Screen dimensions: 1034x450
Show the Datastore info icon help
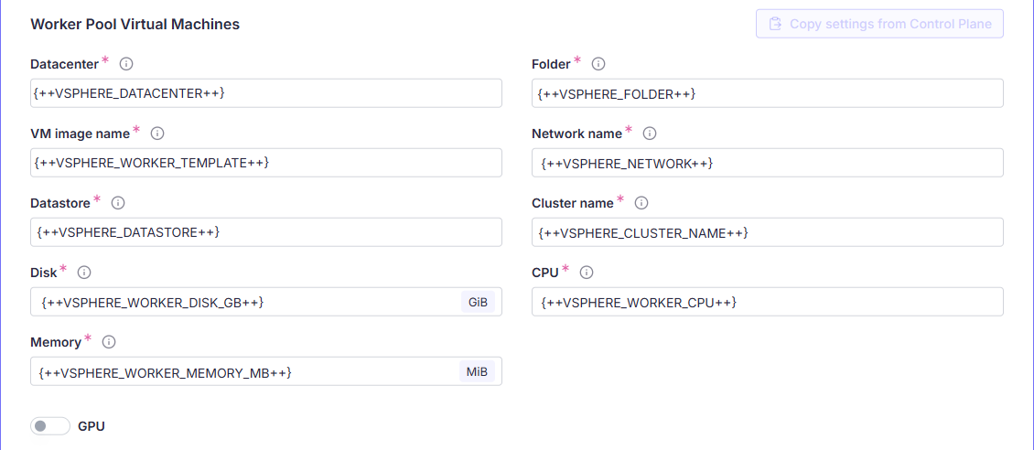pyautogui.click(x=118, y=203)
